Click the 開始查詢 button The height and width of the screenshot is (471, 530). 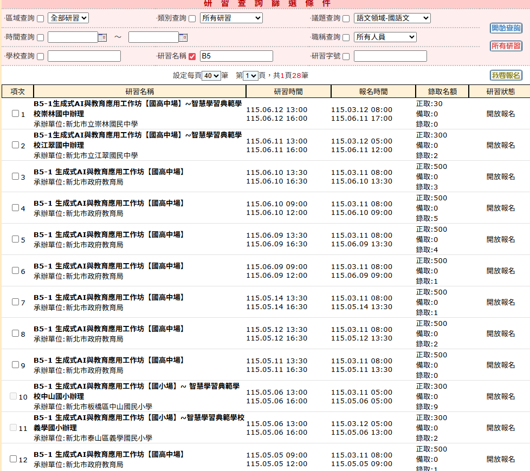click(506, 28)
